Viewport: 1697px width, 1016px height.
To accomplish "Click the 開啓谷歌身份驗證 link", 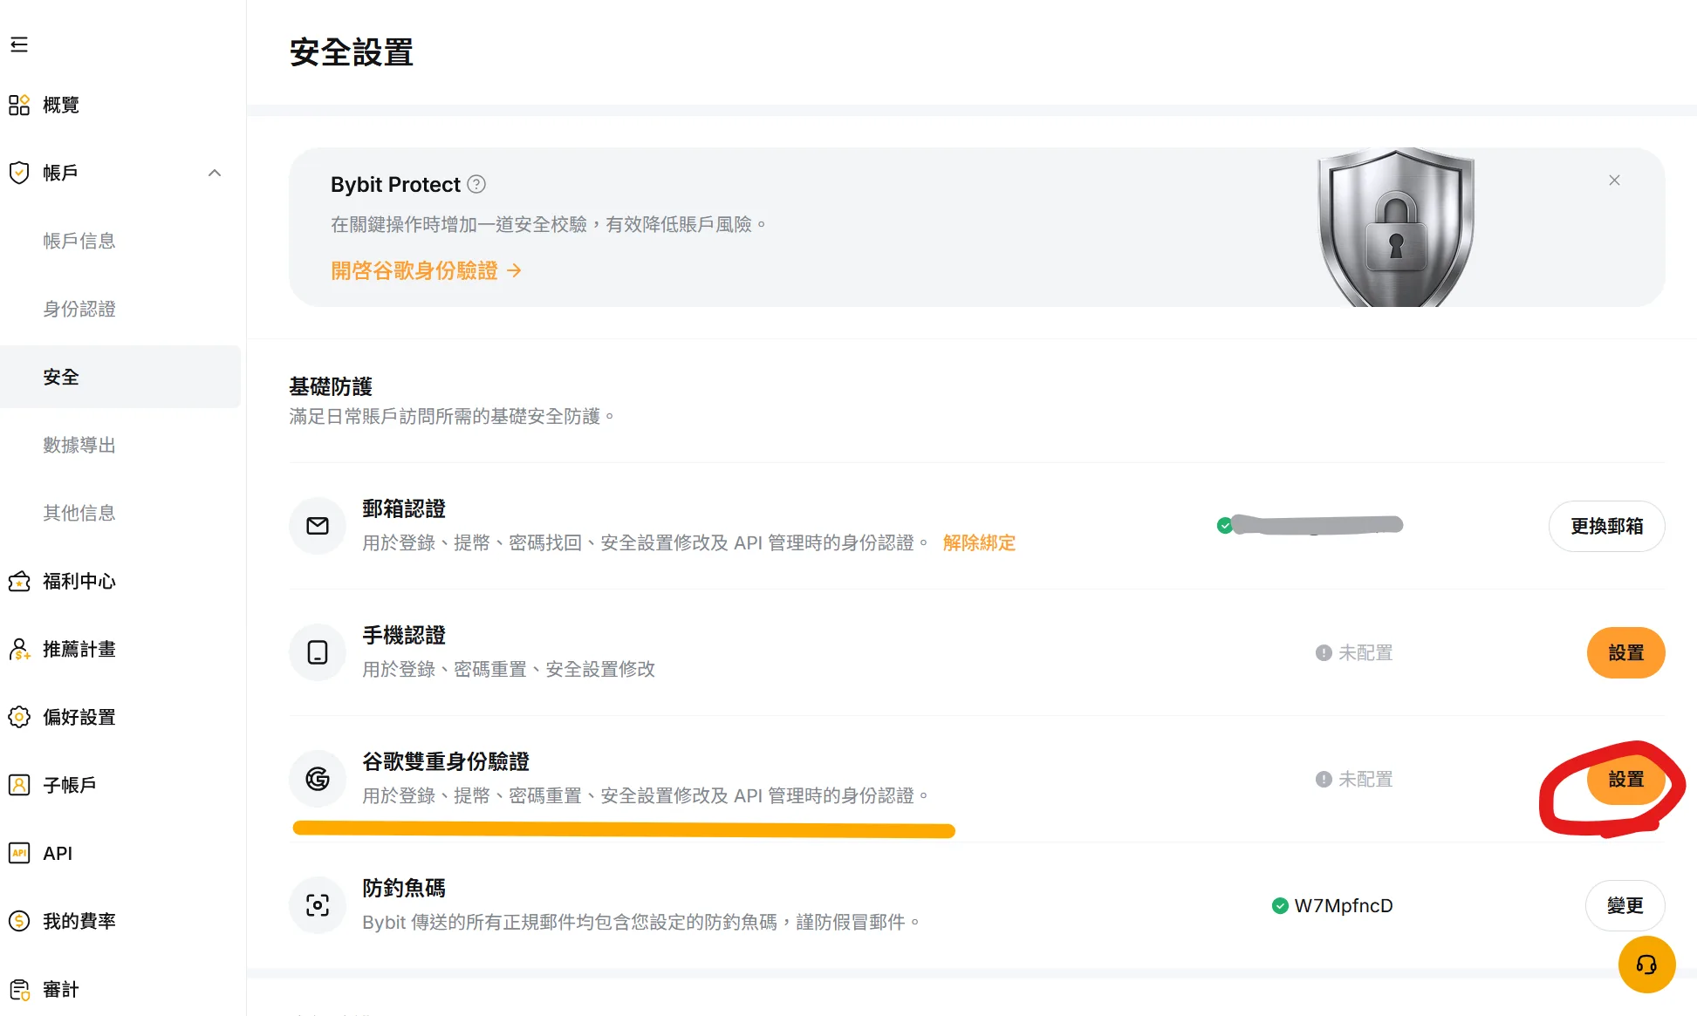I will click(x=426, y=270).
